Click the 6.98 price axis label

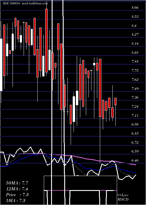pyautogui.click(x=135, y=124)
